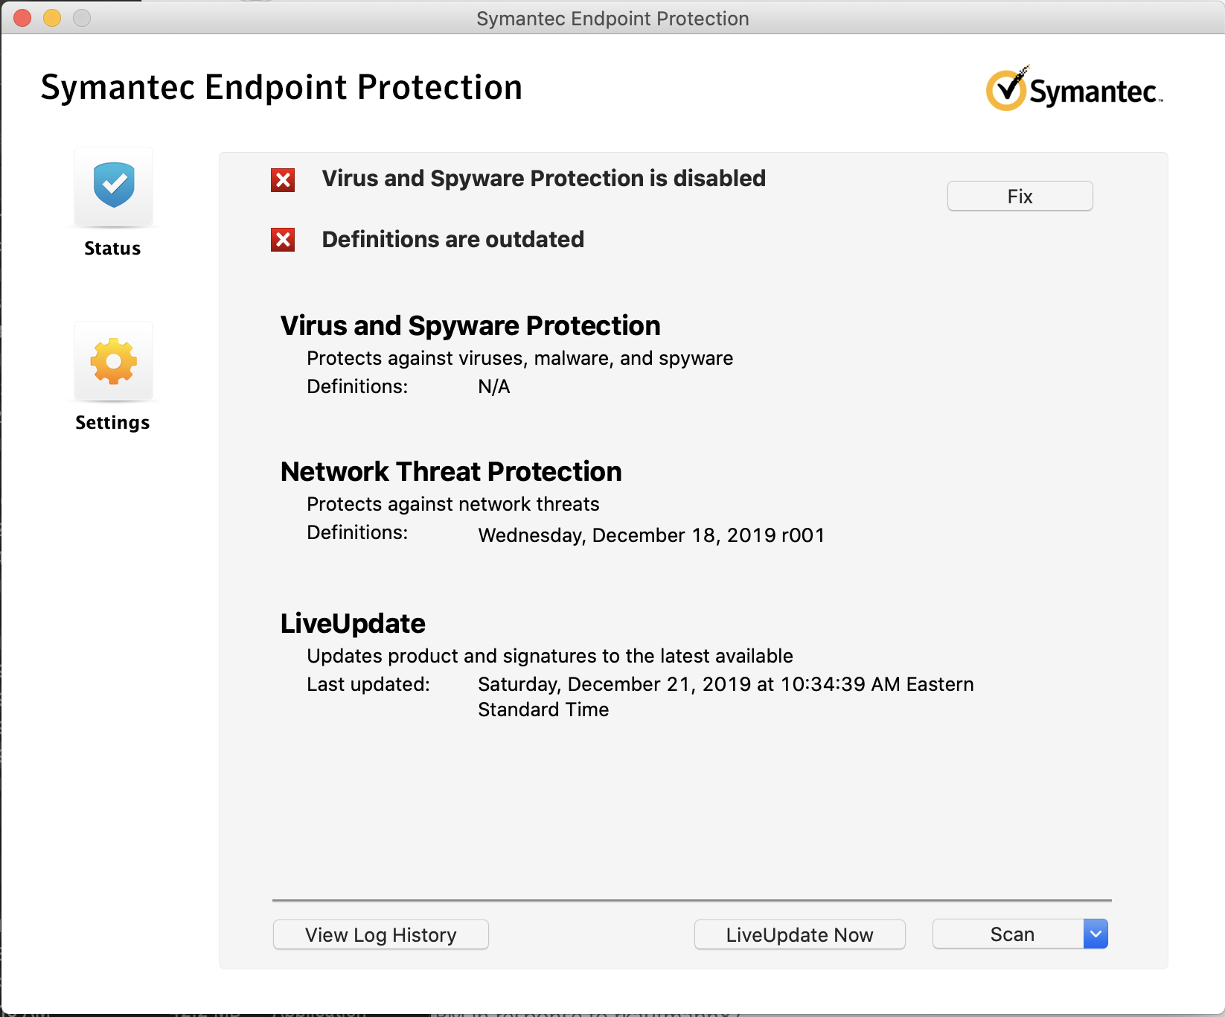Image resolution: width=1225 pixels, height=1017 pixels.
Task: Open View Log History
Action: pos(381,934)
